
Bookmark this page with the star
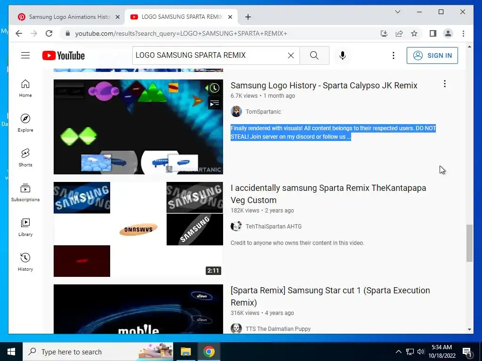click(414, 33)
